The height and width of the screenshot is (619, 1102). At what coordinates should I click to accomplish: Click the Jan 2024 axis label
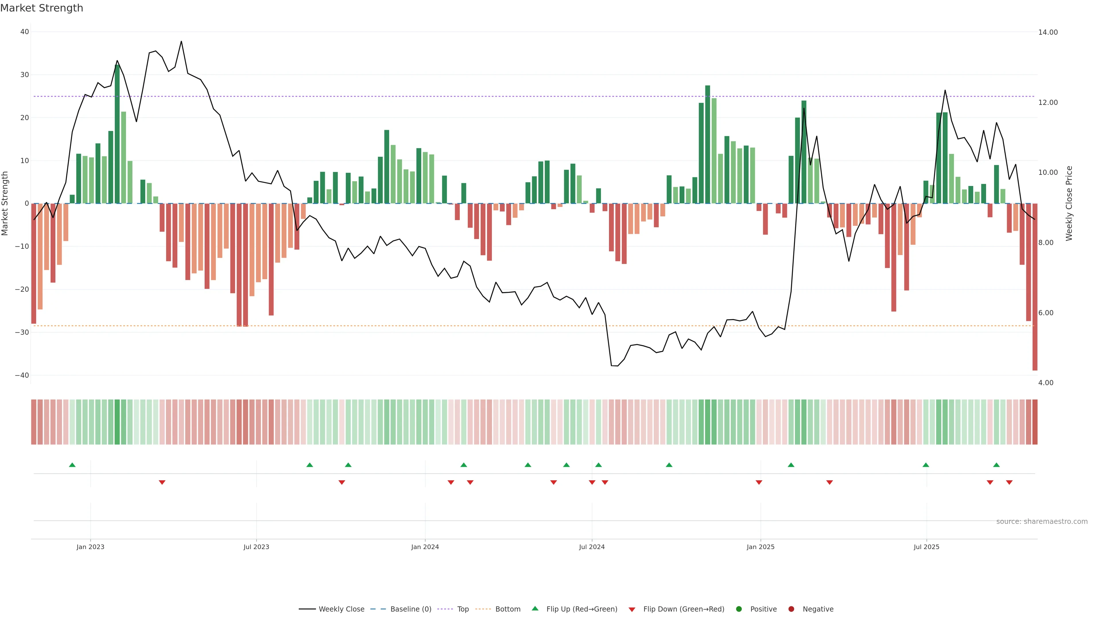[x=425, y=547]
